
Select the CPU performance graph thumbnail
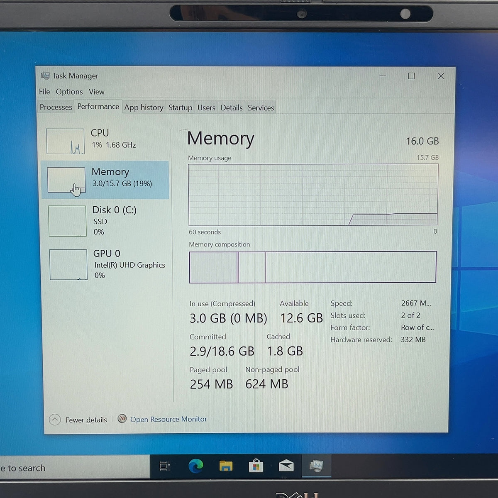pos(66,142)
